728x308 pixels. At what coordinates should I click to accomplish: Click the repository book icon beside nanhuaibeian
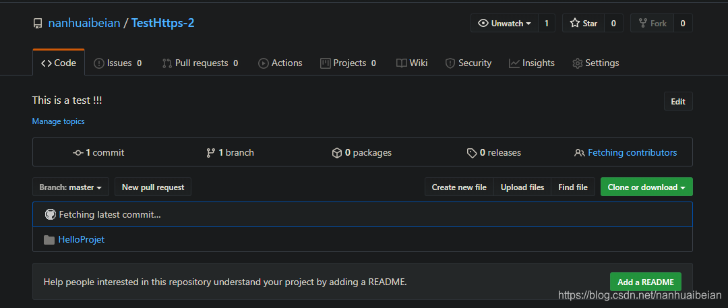point(38,24)
